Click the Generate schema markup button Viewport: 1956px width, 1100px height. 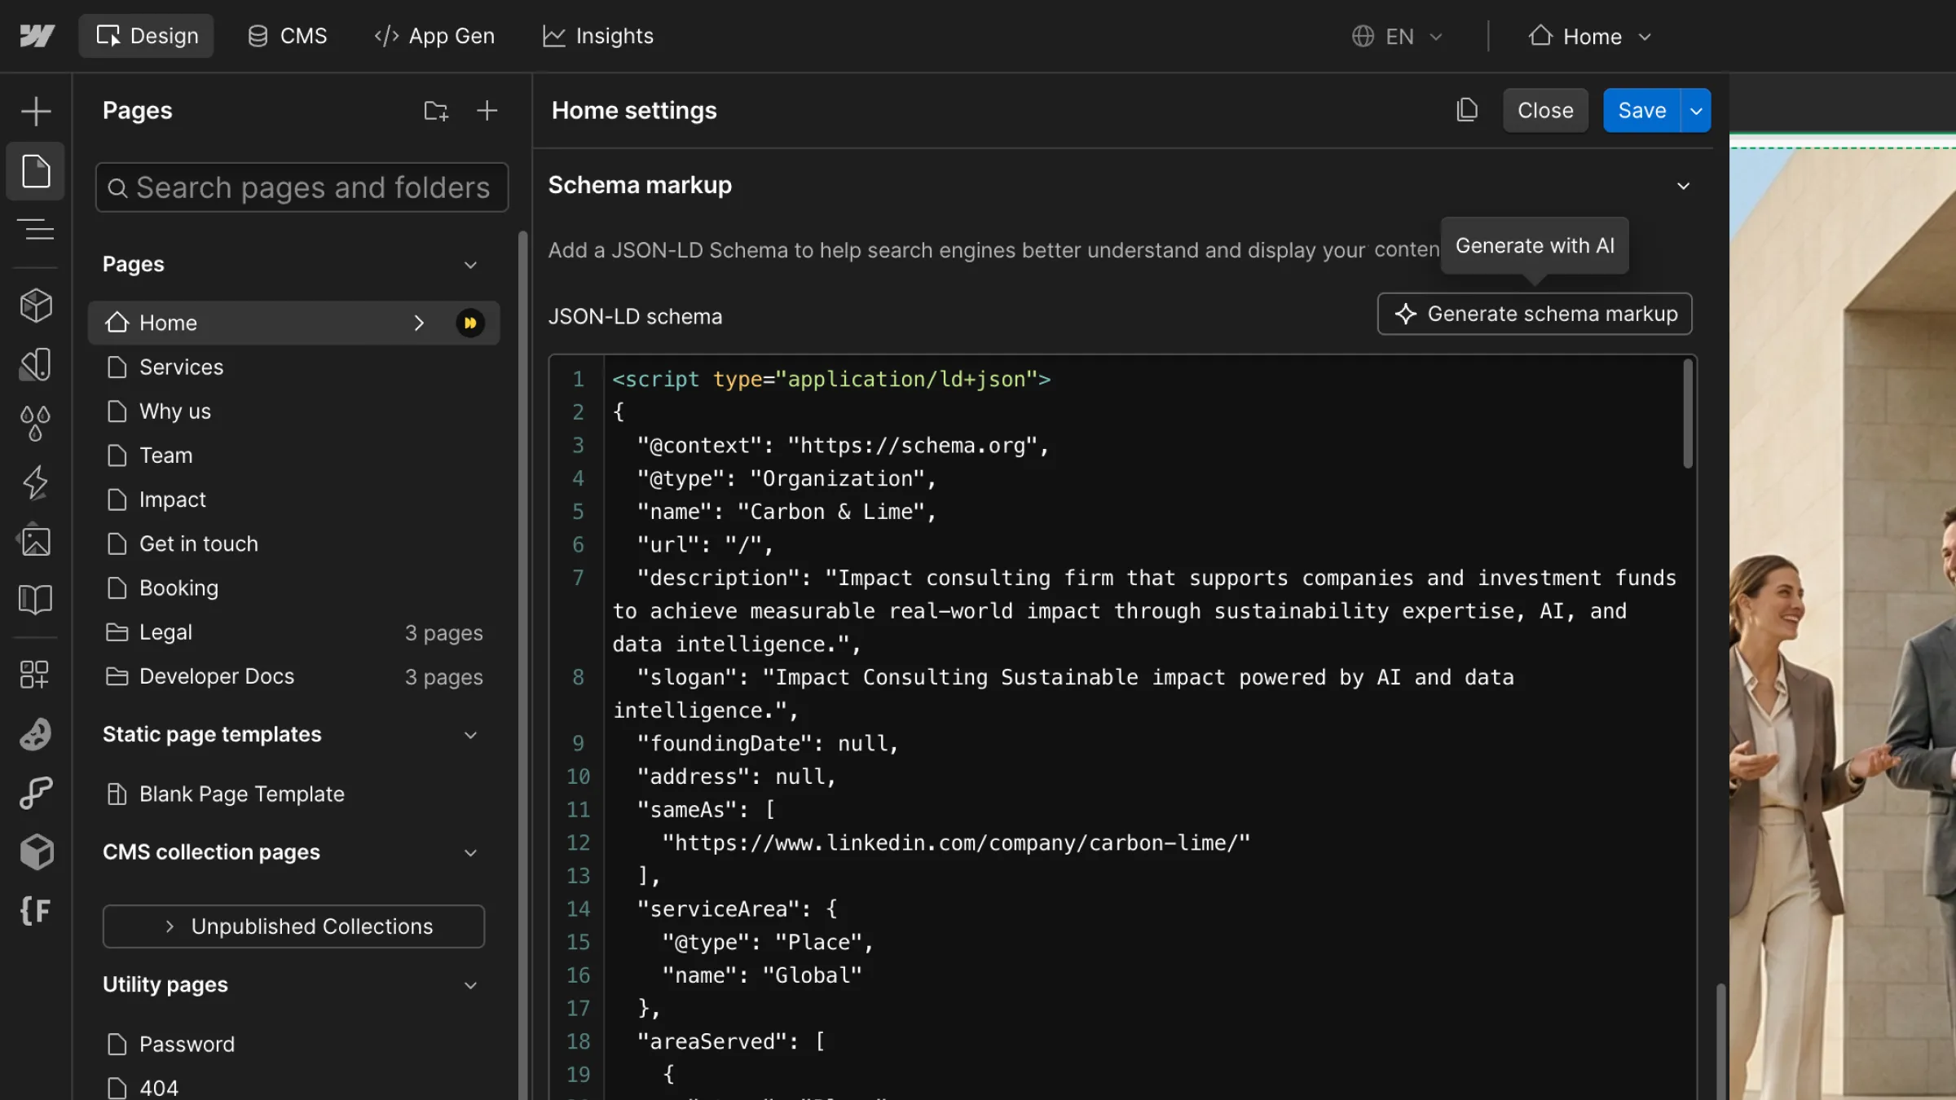[1534, 314]
